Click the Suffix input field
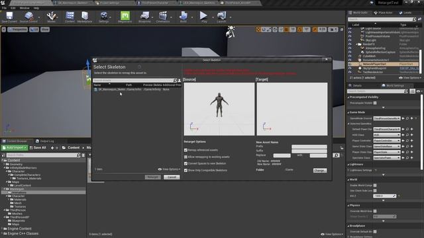The image size is (424, 238). [309, 151]
